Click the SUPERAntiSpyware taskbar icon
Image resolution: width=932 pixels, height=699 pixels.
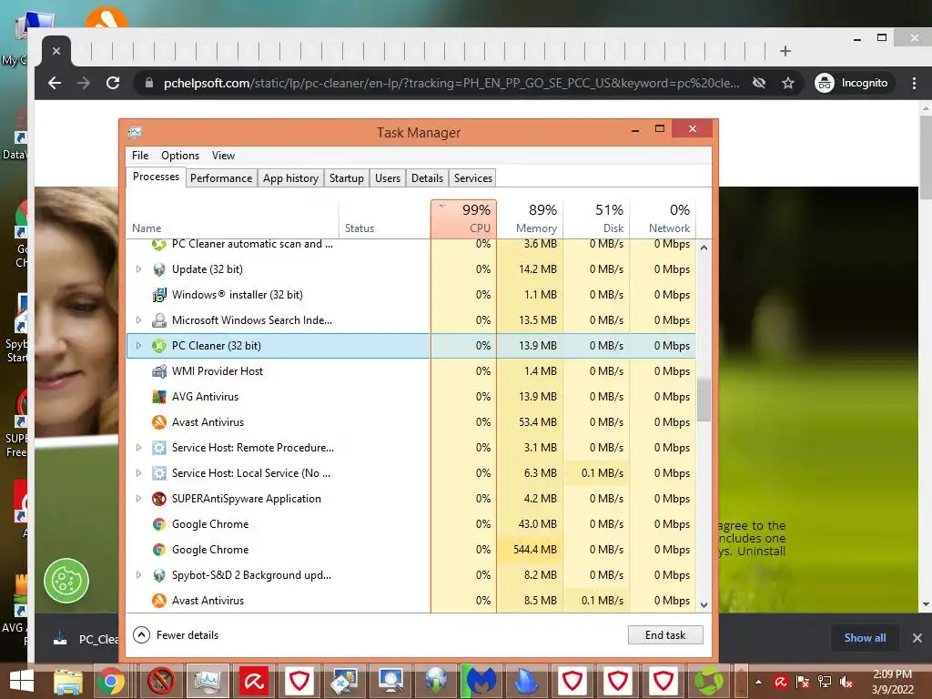click(161, 681)
